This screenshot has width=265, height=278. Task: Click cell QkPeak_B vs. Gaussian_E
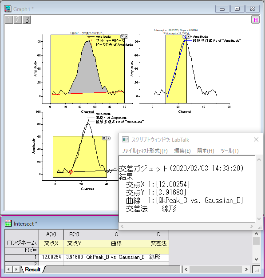pos(116,257)
